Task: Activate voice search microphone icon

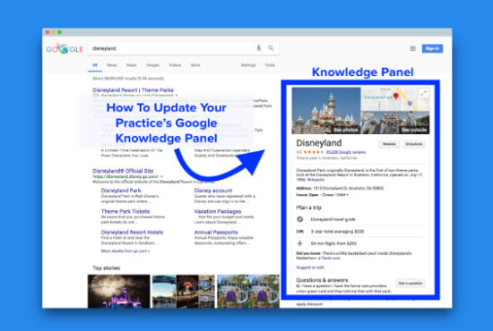Action: click(x=259, y=48)
